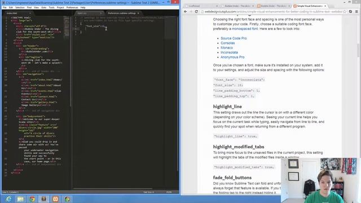
Task: Open the Edit menu in Sublime Text
Action: [11, 7]
